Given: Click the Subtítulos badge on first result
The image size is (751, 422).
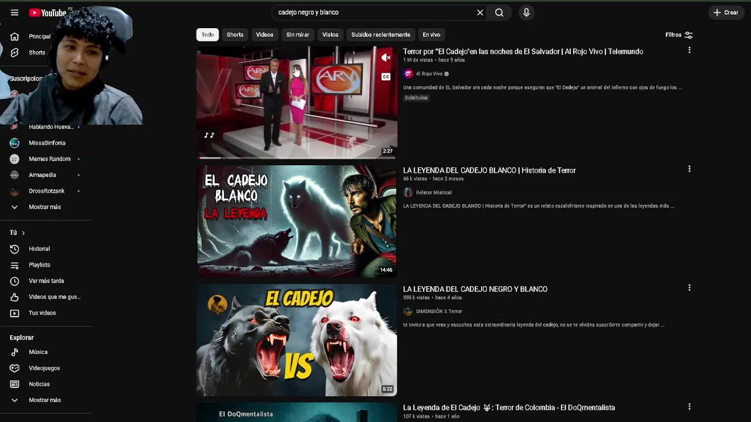Looking at the screenshot, I should [416, 98].
